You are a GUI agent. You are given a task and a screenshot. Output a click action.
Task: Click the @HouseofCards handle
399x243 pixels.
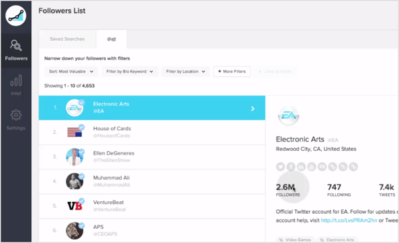(112, 135)
